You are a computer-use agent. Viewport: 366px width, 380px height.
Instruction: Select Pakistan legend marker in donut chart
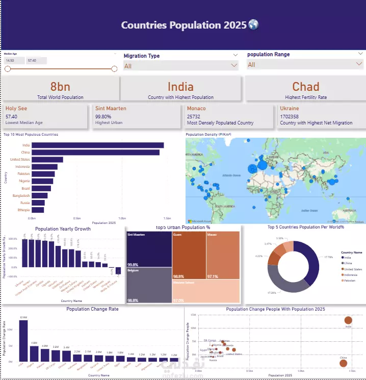click(x=343, y=281)
